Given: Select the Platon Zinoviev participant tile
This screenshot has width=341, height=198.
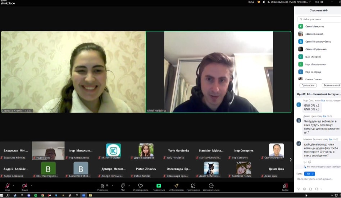Looking at the screenshot, I should click(x=146, y=169).
